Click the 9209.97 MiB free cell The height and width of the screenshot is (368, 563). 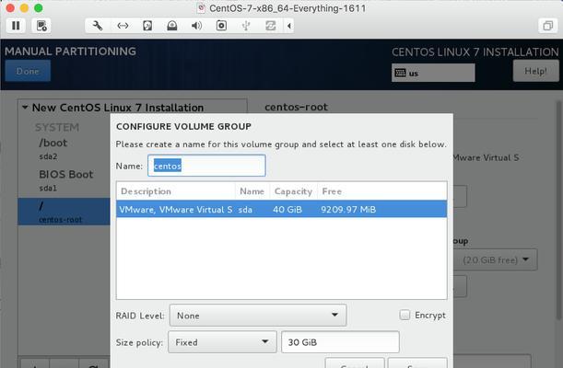coord(348,209)
